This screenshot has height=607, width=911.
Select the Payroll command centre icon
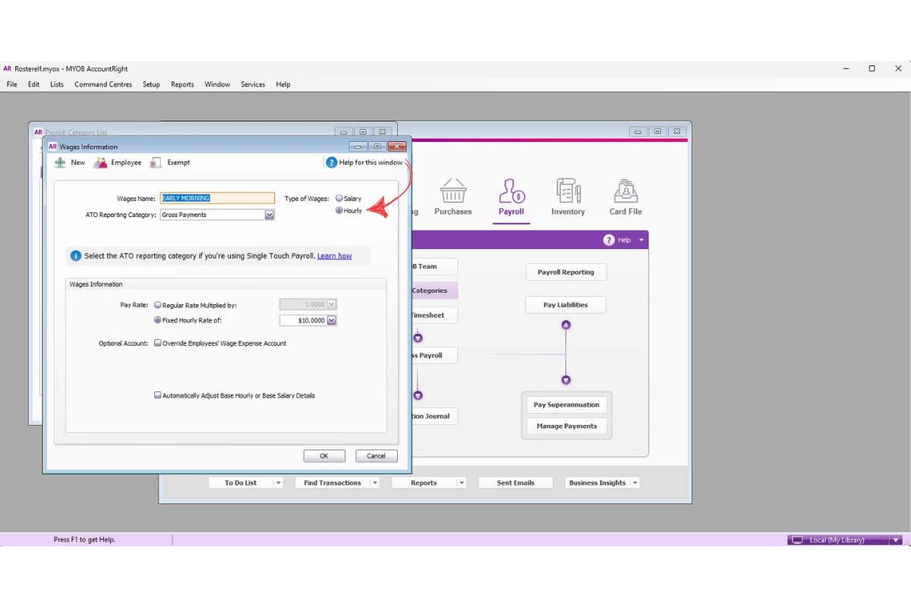coord(511,191)
